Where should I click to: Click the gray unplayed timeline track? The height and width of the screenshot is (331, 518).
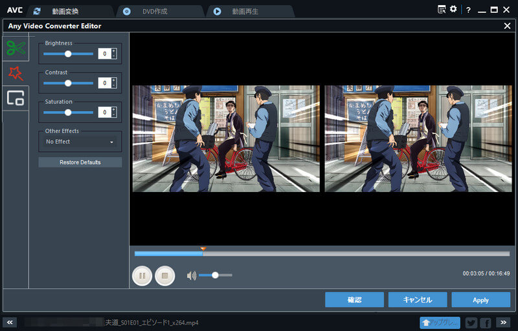coord(356,254)
